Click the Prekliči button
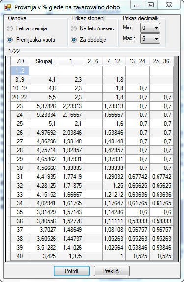This screenshot has height=282, width=184. pyautogui.click(x=111, y=271)
